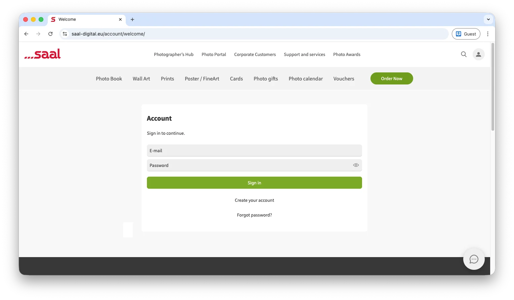Reload the page with refresh icon
Screen dimensions: 514x300
[50, 34]
